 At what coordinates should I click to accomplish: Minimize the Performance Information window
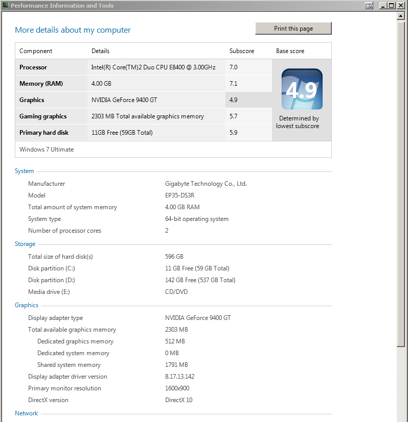(383, 6)
